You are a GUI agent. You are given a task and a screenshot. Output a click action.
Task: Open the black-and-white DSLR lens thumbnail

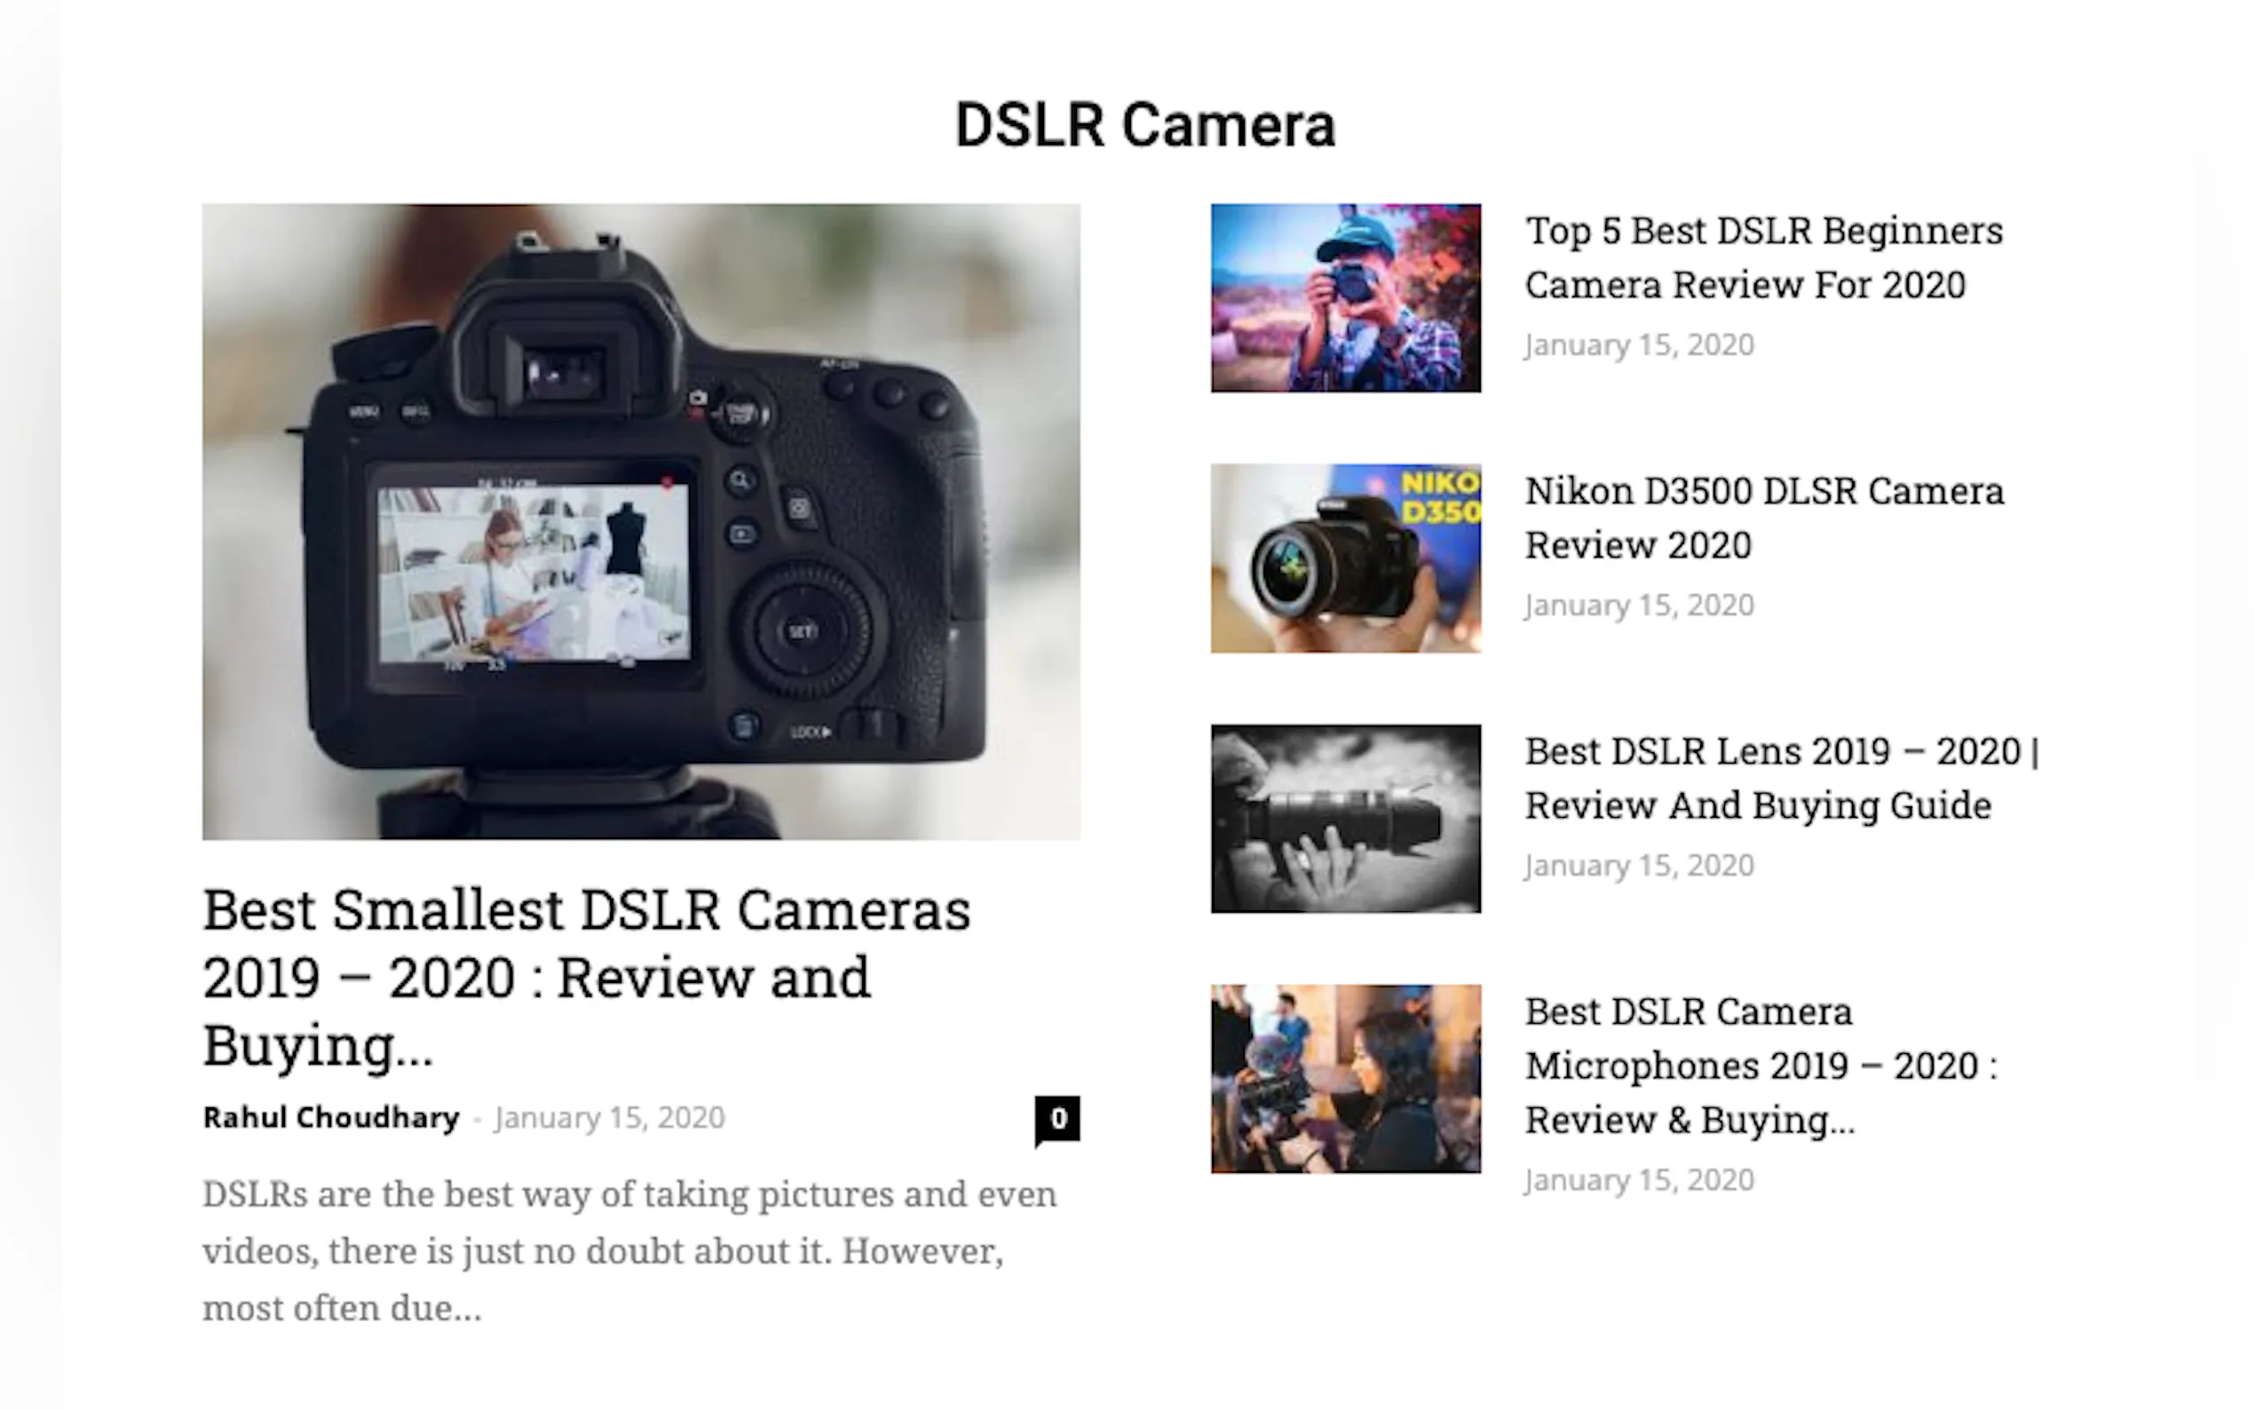point(1345,818)
